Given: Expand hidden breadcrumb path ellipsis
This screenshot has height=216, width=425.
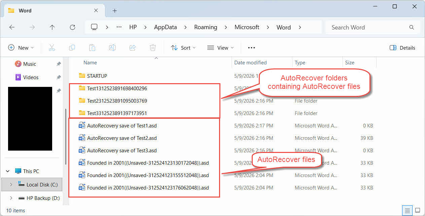Looking at the screenshot, I should click(x=119, y=27).
